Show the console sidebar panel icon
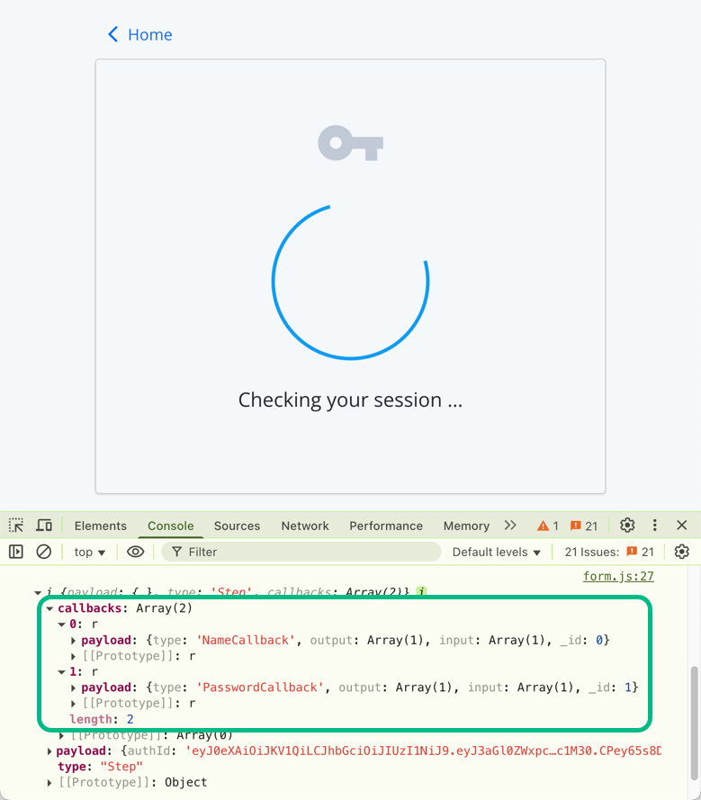The image size is (701, 800). tap(16, 552)
